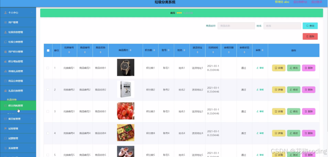Check the checkbox for row 3

[x=48, y=112]
